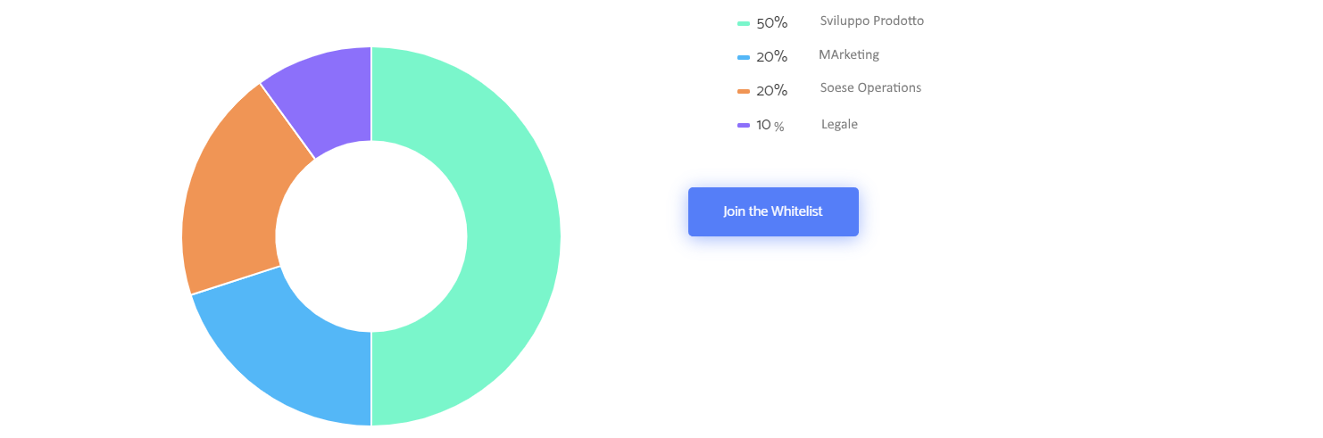Click the orange legend marker for Soese Operations
The height and width of the screenshot is (438, 1323).
click(744, 91)
